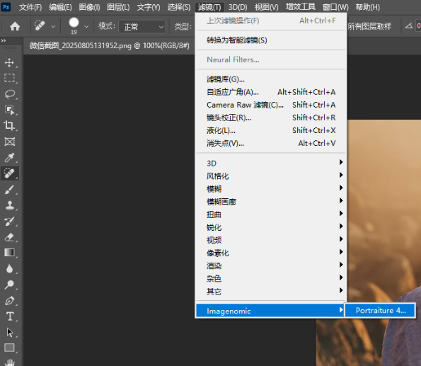Screen dimensions: 421x366
Task: Expand the 像素化 filter submenu
Action: click(271, 253)
